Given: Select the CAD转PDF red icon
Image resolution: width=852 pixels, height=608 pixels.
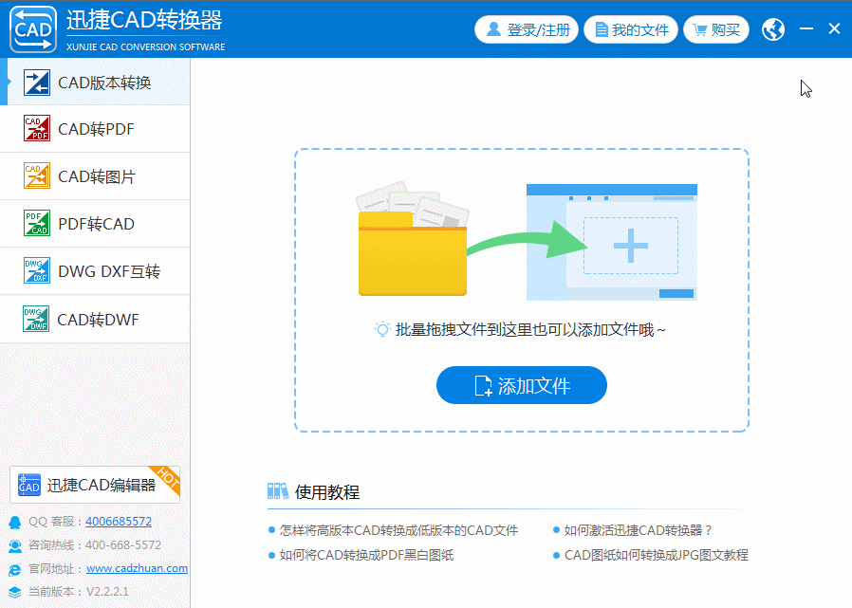Looking at the screenshot, I should coord(37,128).
